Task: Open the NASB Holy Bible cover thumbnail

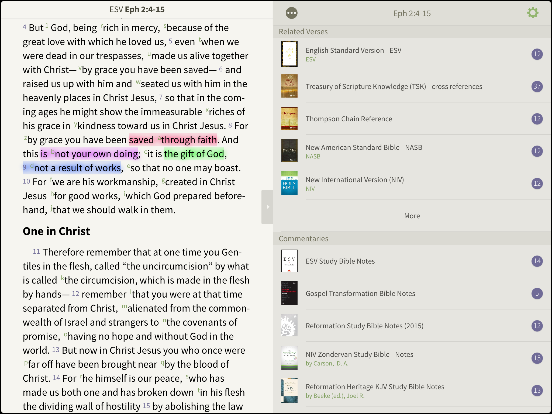Action: (x=289, y=151)
